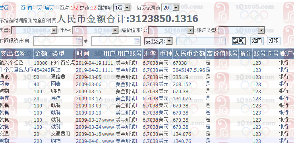This screenshot has width=294, height=143.
Task: Click the 打印 button
Action: point(274,41)
